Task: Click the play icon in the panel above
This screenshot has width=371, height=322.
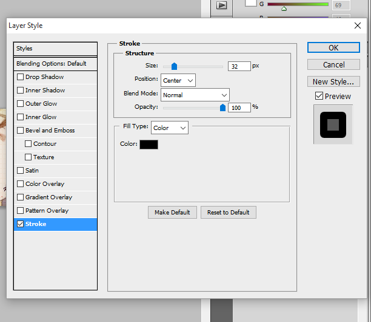Action: [x=222, y=5]
